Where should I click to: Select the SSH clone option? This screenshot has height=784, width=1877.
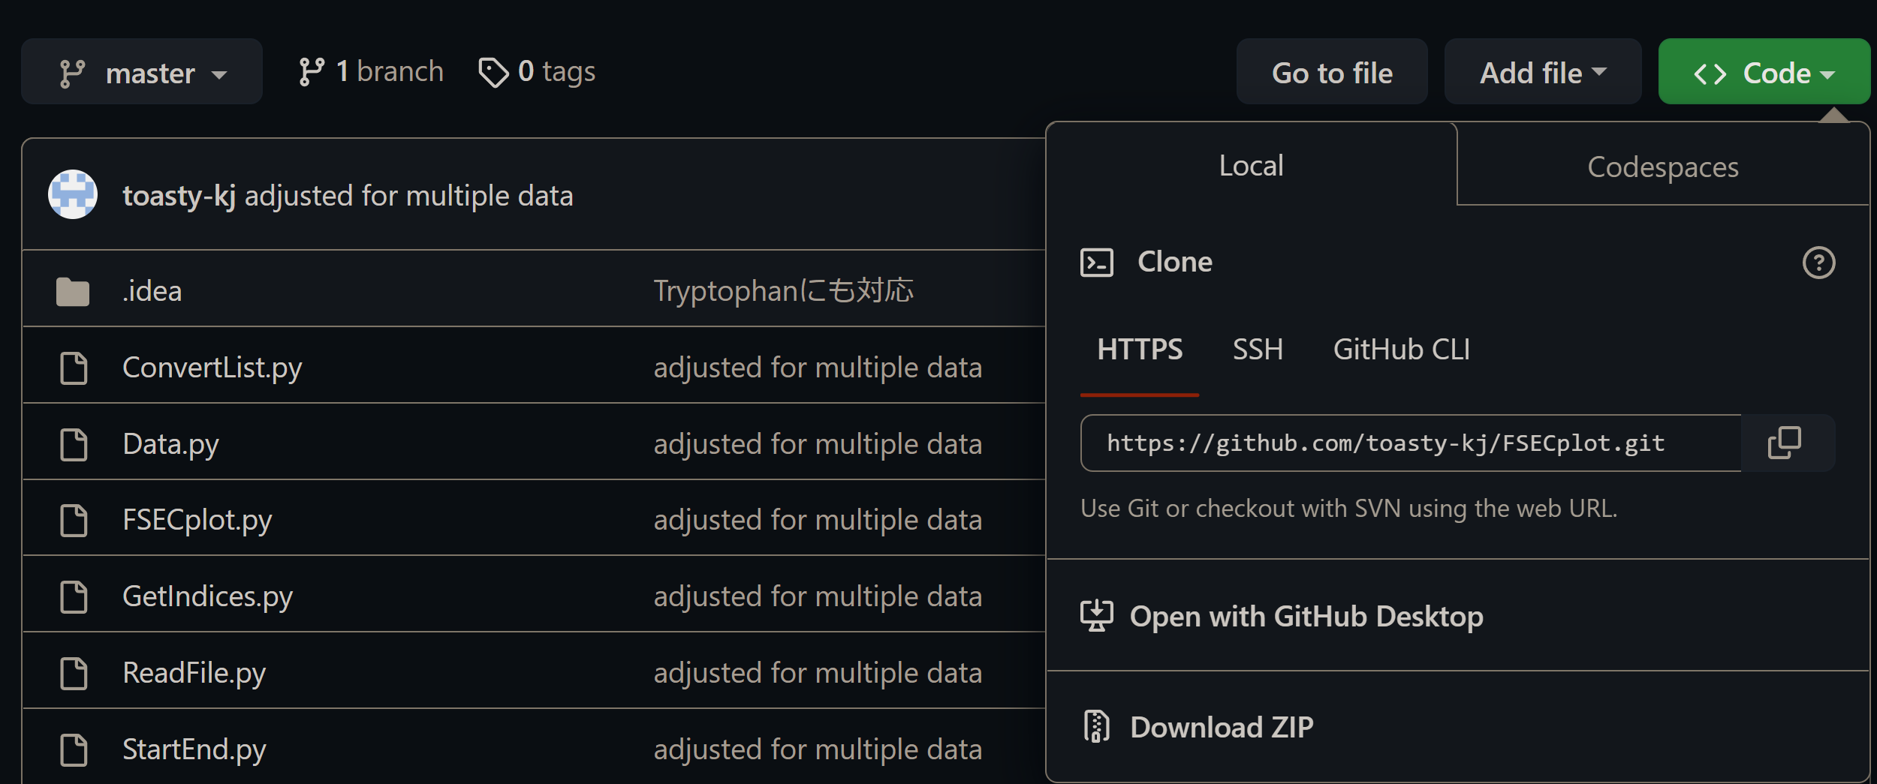pyautogui.click(x=1258, y=350)
